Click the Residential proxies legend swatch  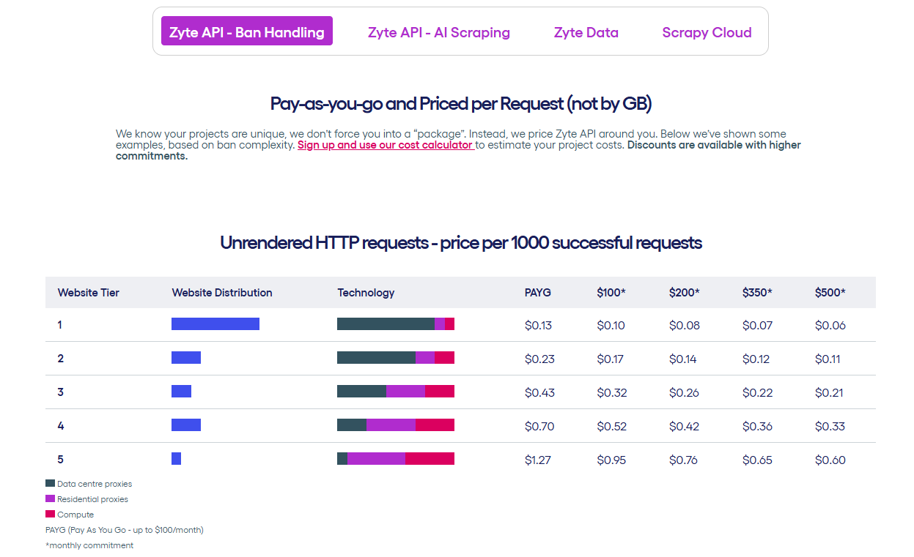pyautogui.click(x=50, y=498)
